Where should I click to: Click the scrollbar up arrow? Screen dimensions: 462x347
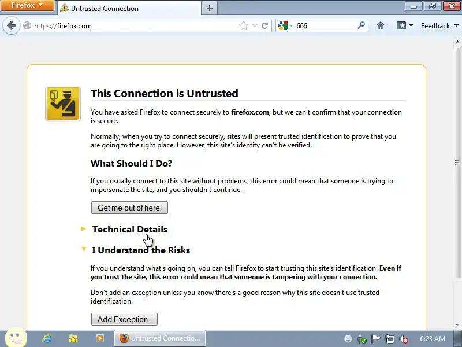pos(457,42)
